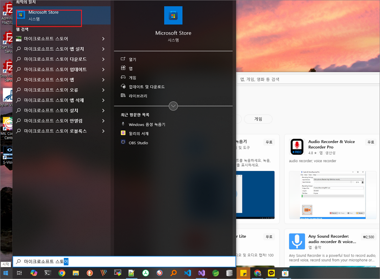Image resolution: width=380 pixels, height=279 pixels.
Task: Launch Copilot from the taskbar
Action: coord(34,273)
